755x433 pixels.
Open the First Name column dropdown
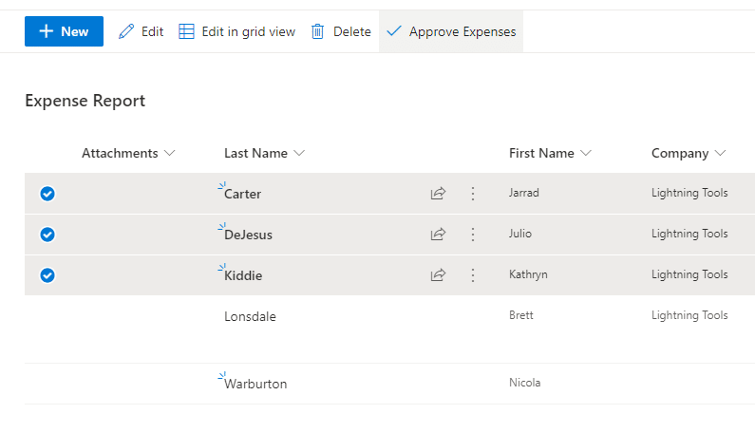586,153
